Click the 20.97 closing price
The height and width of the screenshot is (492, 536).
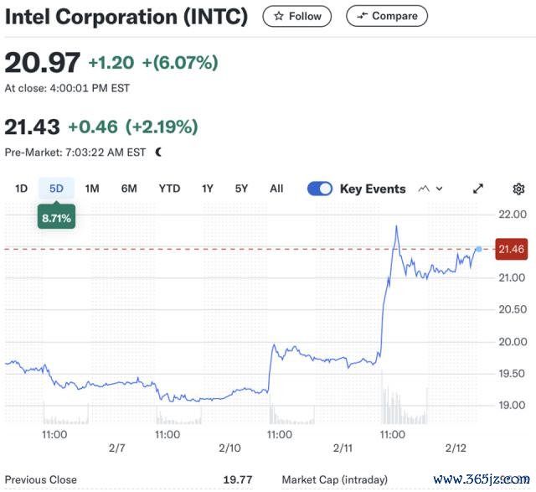pos(43,63)
